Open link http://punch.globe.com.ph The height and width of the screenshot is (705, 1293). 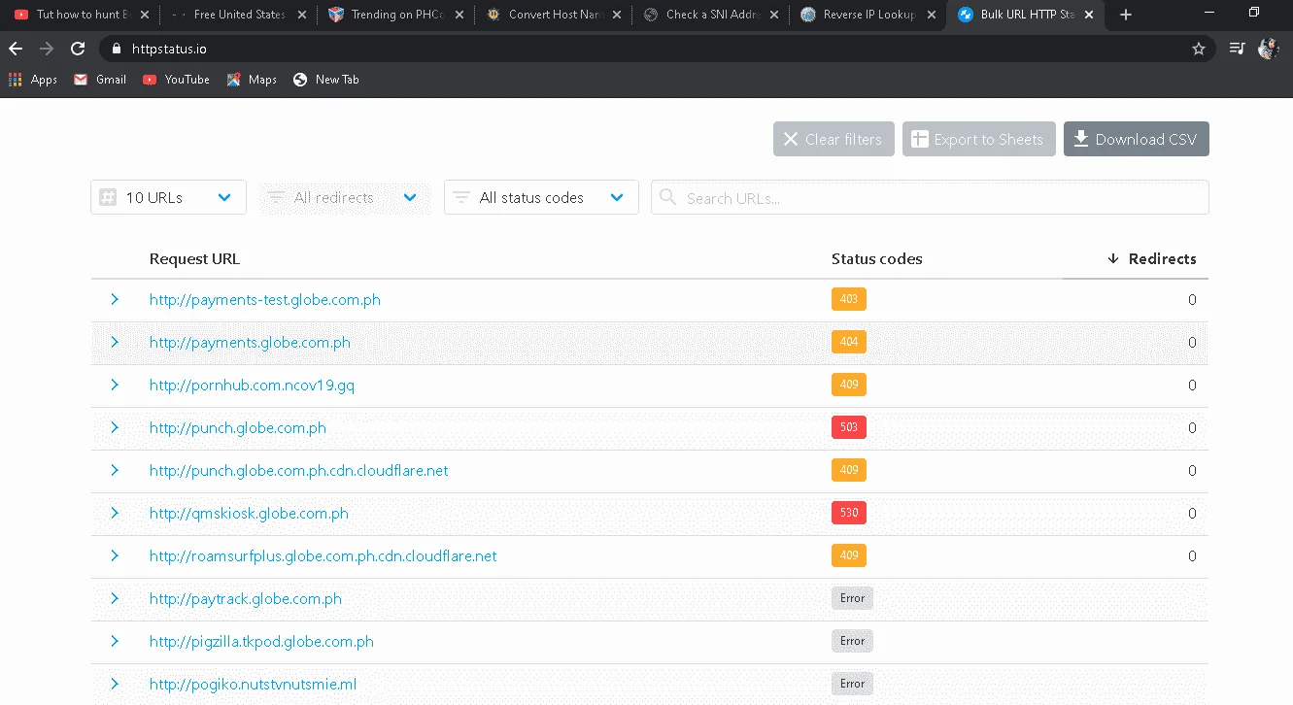tap(238, 428)
